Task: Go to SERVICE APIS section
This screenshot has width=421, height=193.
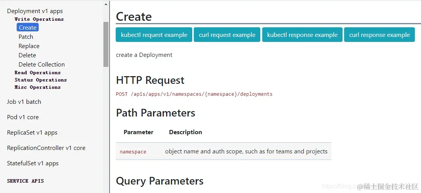Action: [x=25, y=181]
